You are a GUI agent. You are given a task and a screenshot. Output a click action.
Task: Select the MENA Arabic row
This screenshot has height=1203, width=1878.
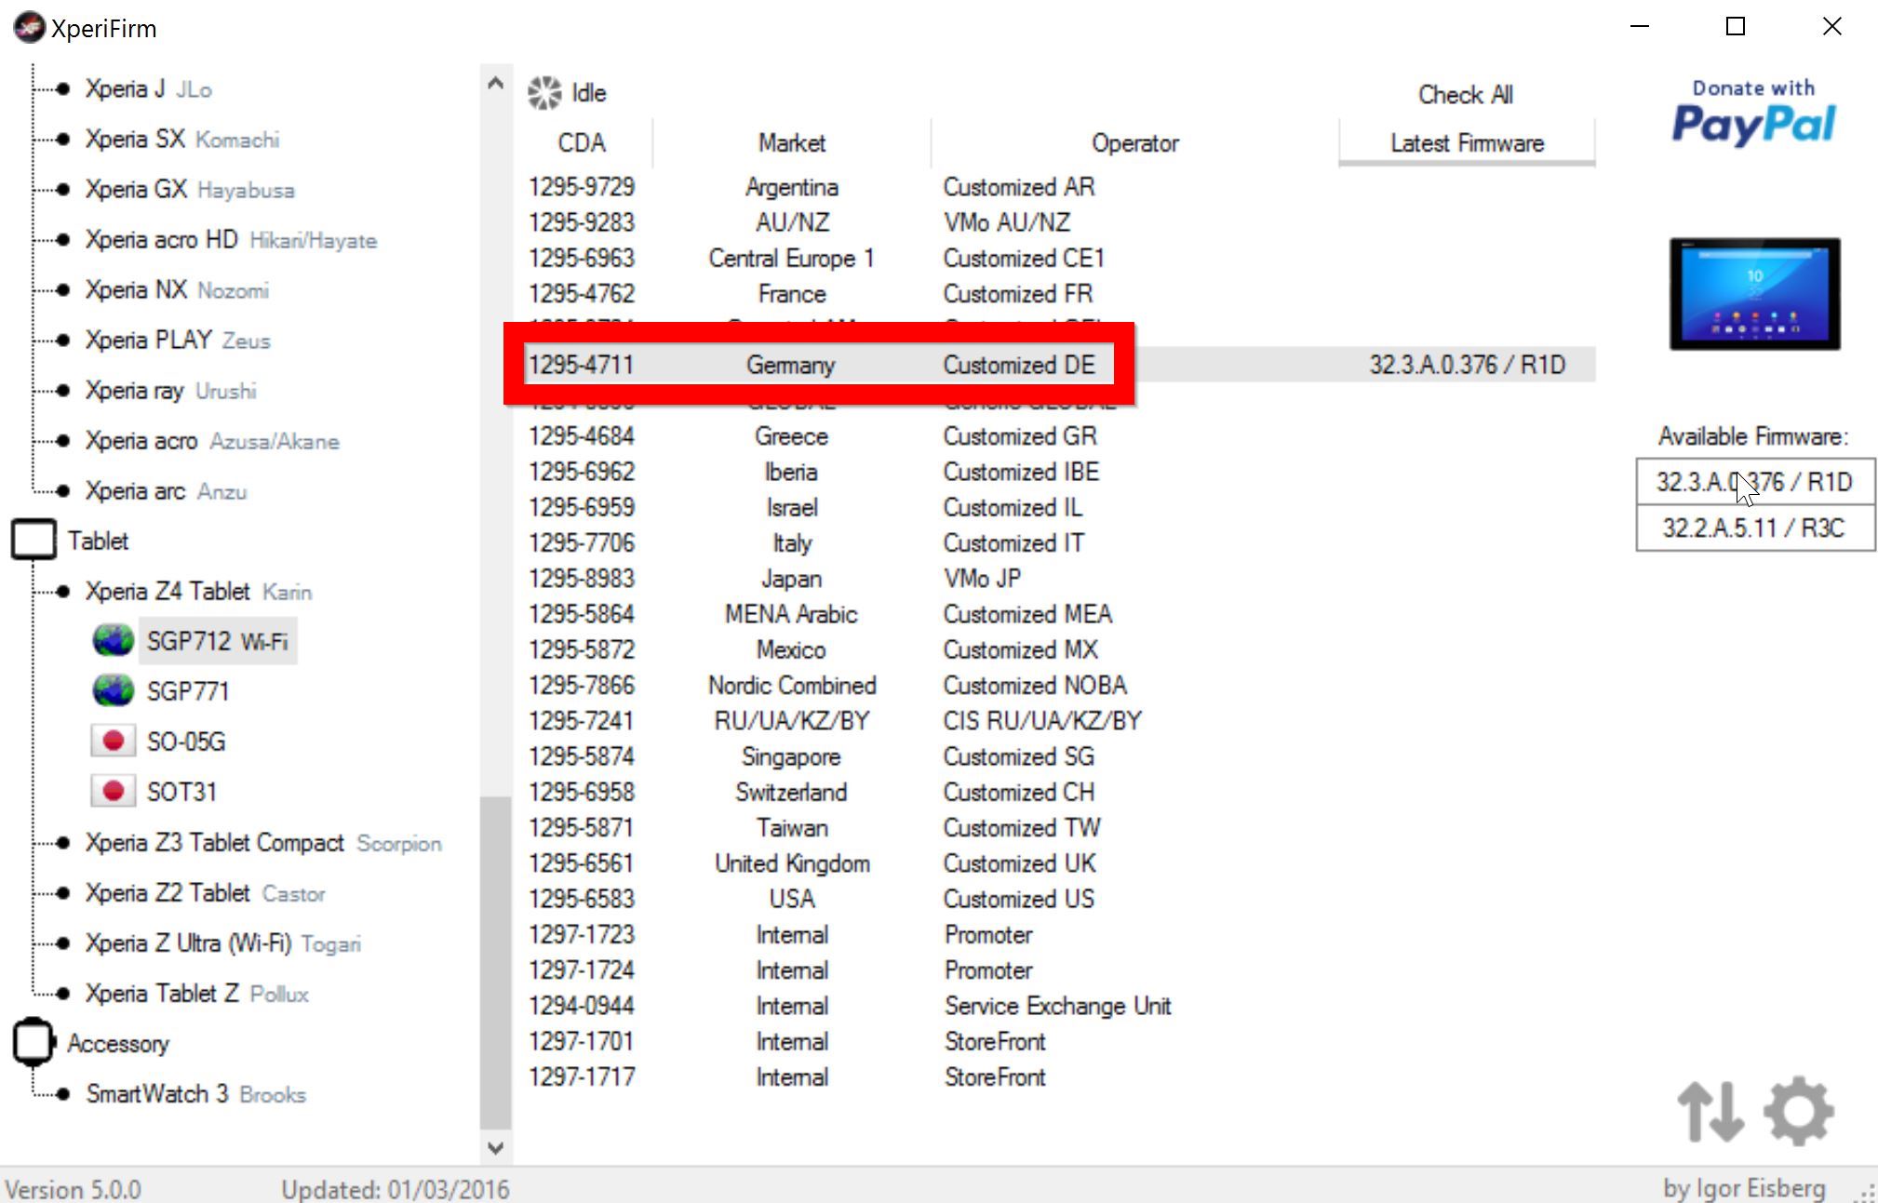[x=1058, y=614]
